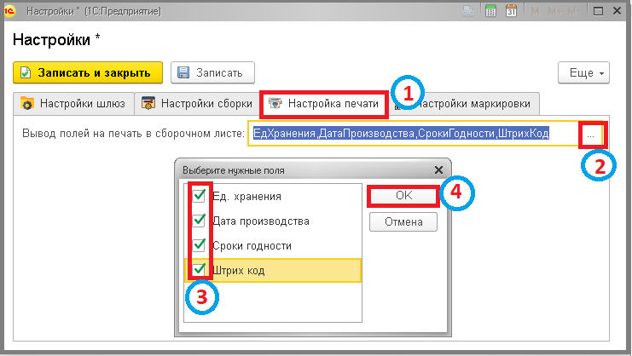The image size is (632, 356).
Task: Open the calendar icon showing 31
Action: [511, 12]
